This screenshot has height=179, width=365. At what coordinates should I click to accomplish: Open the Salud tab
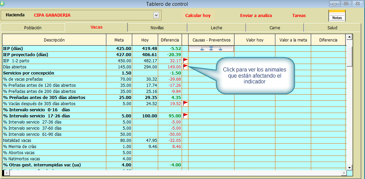pos(332,28)
